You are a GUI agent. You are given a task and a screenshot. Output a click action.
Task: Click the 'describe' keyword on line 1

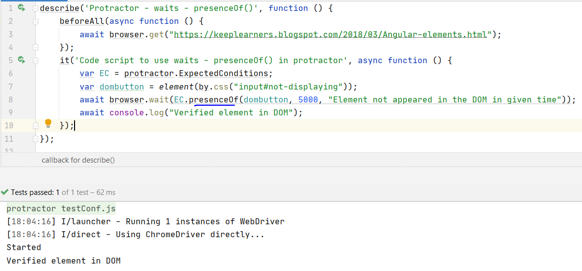pyautogui.click(x=59, y=8)
